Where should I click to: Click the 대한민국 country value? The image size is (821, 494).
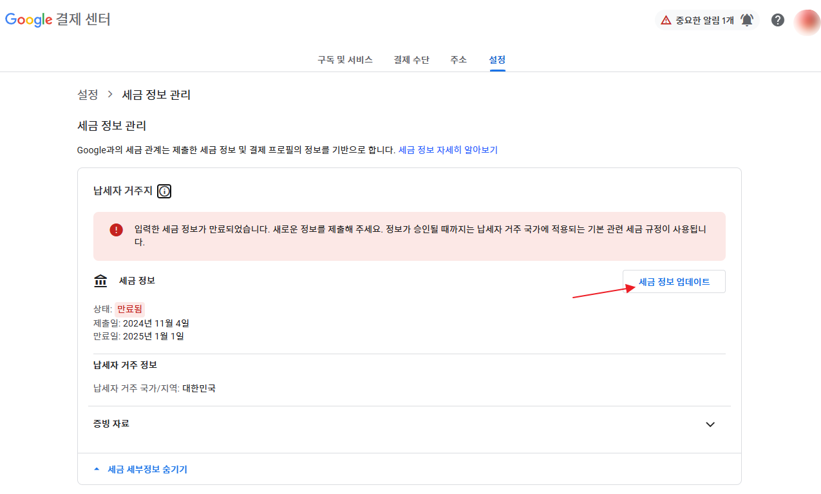pyautogui.click(x=199, y=388)
